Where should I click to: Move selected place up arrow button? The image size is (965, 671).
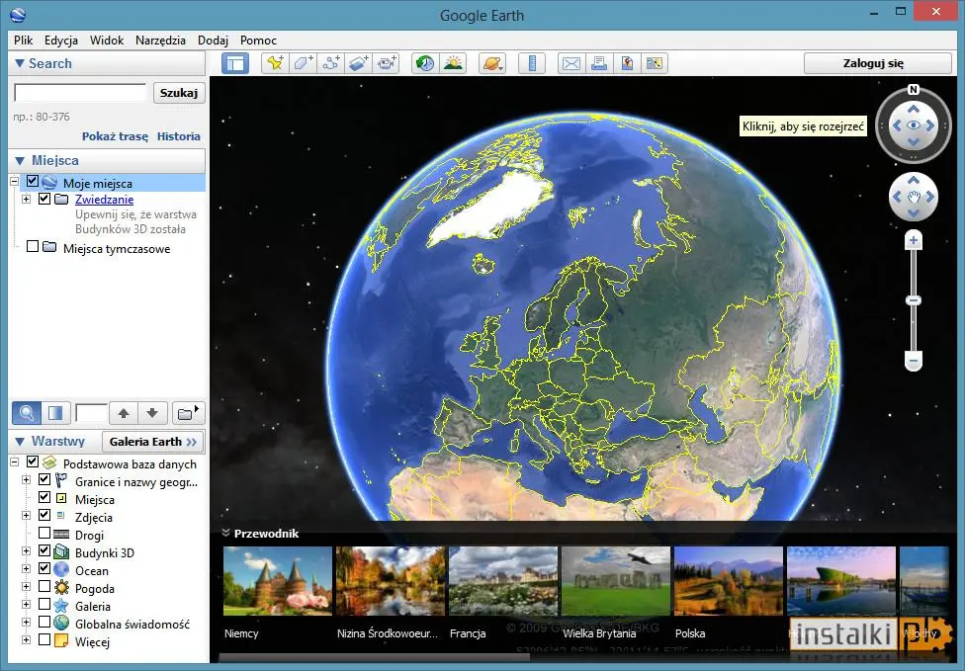pyautogui.click(x=123, y=413)
